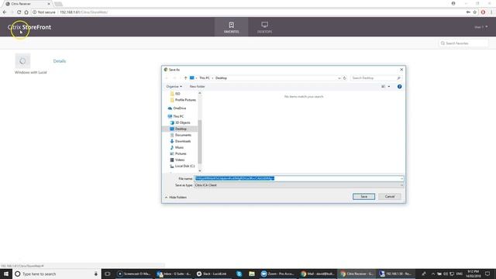
Task: Click the Save button
Action: pos(363,196)
